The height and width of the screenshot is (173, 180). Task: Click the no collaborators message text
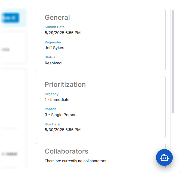click(75, 161)
